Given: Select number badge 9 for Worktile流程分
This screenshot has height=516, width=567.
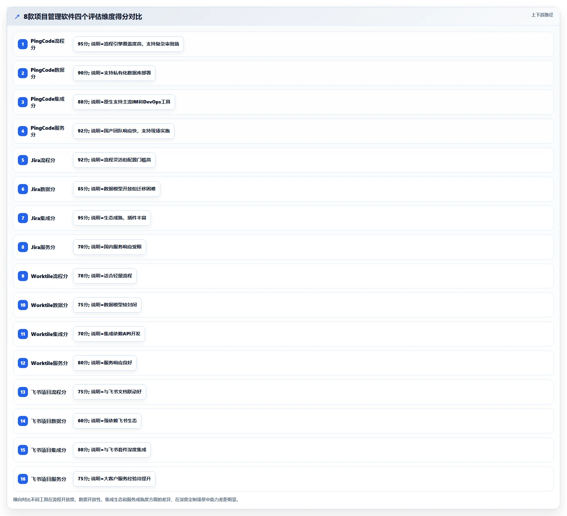Looking at the screenshot, I should 23,276.
